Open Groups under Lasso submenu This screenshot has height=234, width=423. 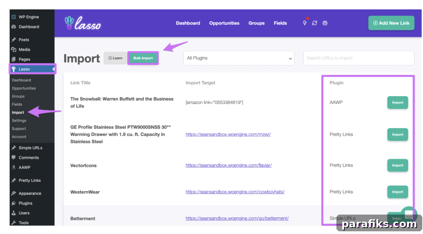[18, 96]
